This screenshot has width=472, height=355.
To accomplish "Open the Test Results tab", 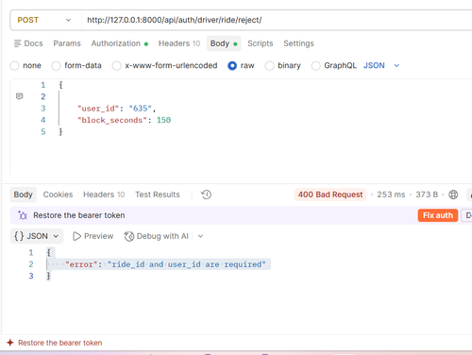I will click(158, 194).
